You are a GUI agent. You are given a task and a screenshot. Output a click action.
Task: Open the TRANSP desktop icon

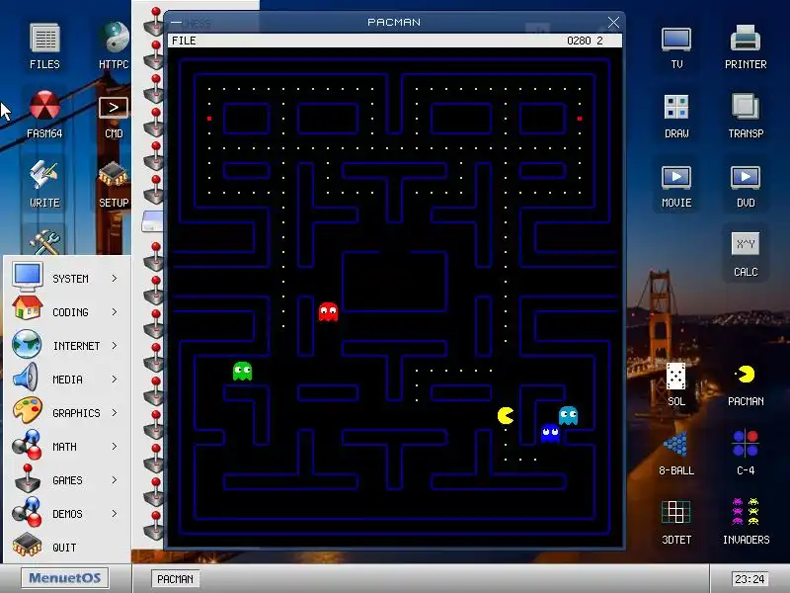tap(746, 116)
